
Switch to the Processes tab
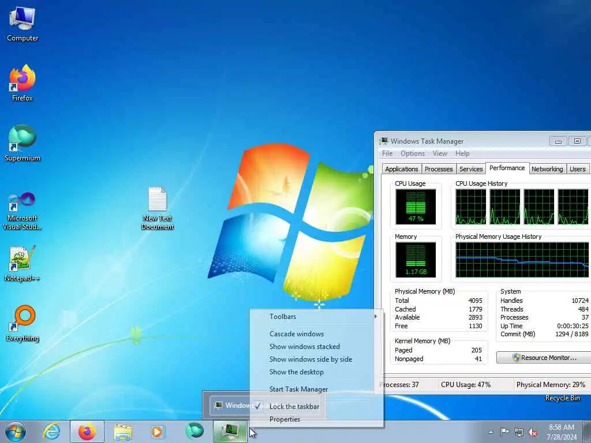439,169
